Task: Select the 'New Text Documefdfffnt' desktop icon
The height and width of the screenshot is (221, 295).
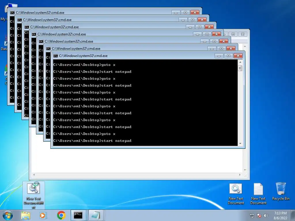Action: pyautogui.click(x=34, y=195)
